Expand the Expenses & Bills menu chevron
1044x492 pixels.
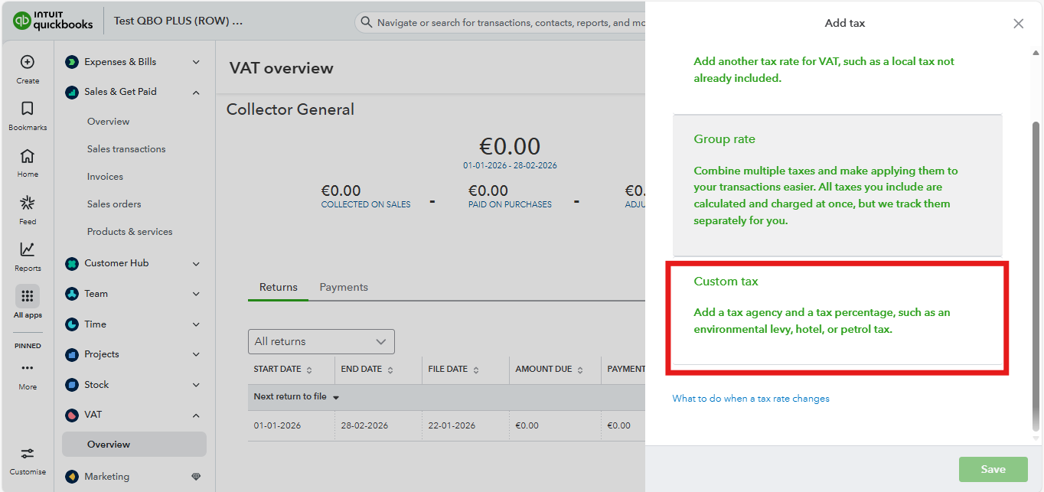point(196,62)
